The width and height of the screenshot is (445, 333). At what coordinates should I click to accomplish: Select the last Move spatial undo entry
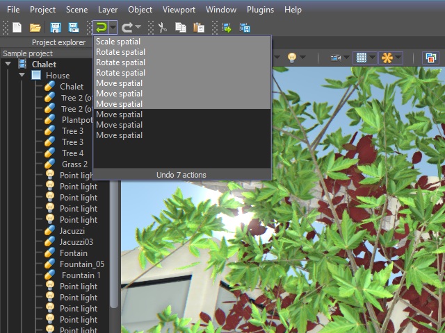tap(119, 135)
